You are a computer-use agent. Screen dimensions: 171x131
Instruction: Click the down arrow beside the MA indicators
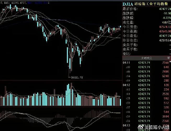[x=48, y=3]
